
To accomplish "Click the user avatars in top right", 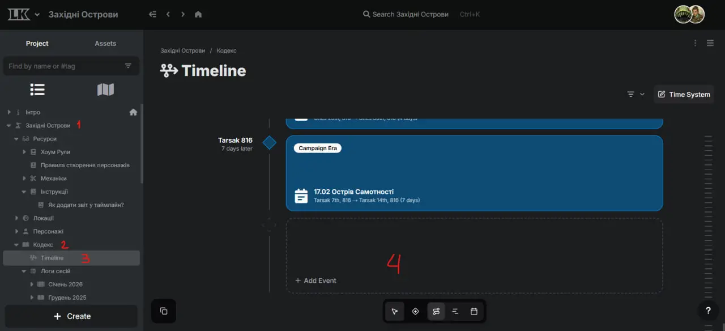I will 689,14.
